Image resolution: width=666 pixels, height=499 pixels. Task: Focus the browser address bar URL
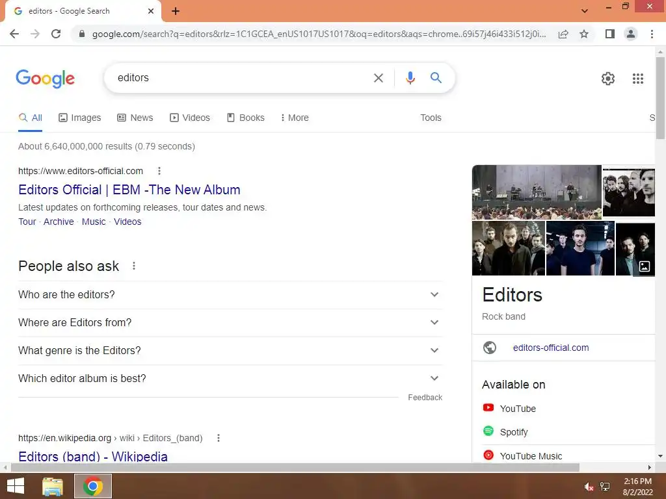click(x=319, y=34)
